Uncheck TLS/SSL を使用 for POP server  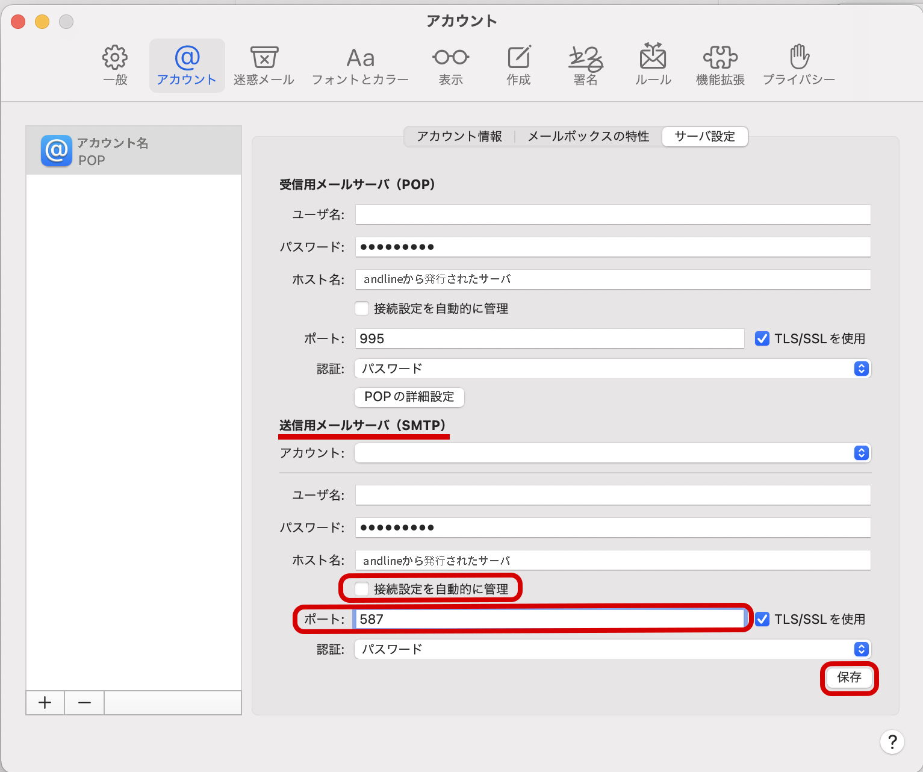(x=762, y=338)
